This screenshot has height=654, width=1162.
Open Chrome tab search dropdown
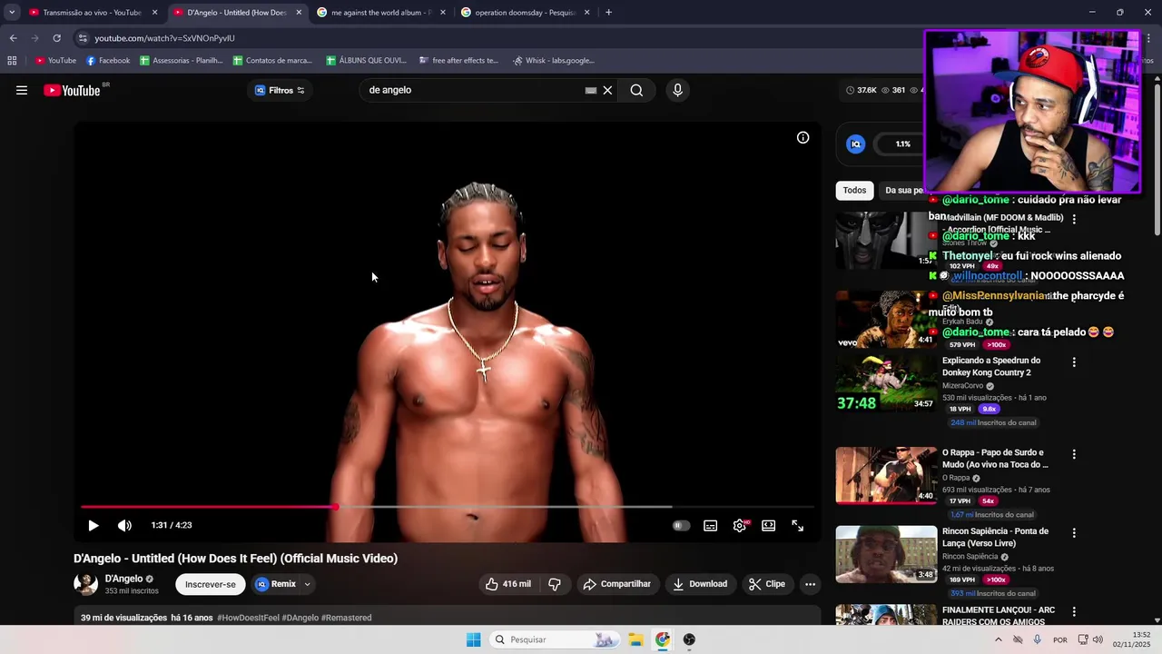[x=12, y=13]
